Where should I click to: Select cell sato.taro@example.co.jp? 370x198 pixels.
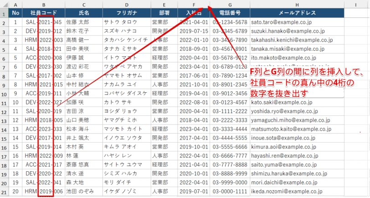pos(297,22)
